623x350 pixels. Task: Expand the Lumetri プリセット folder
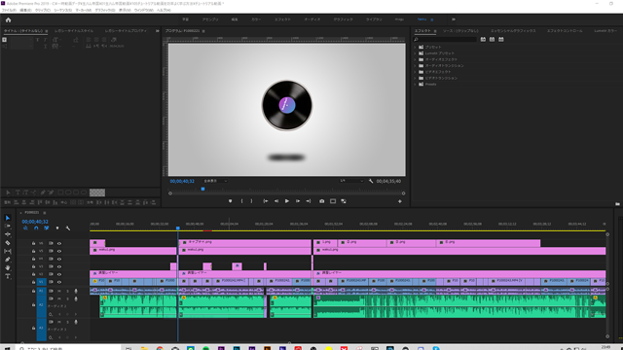tap(416, 53)
